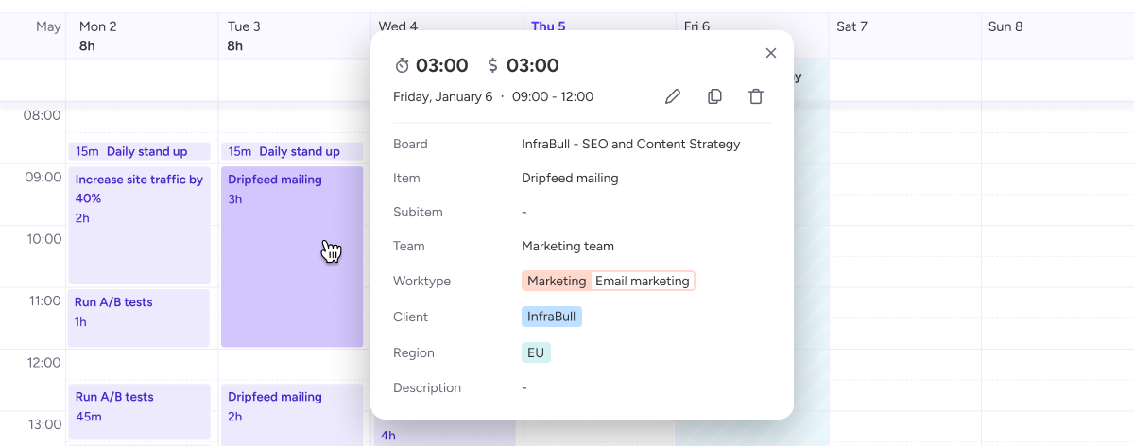Click the Sat 7 day header
This screenshot has width=1134, height=446.
pos(851,26)
